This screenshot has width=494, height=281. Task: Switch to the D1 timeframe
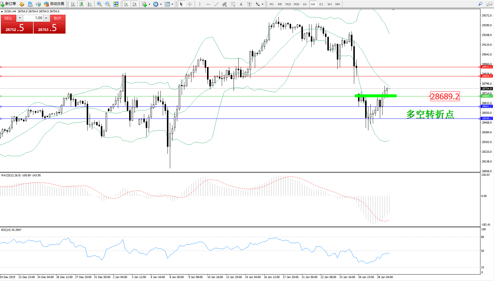(x=321, y=4)
